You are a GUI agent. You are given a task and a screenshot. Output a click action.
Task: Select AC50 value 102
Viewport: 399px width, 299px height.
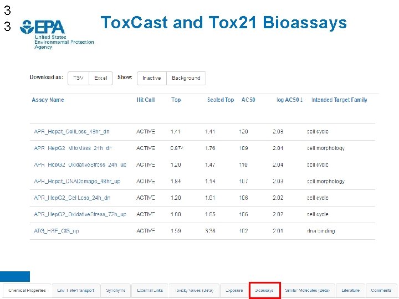coord(243,231)
